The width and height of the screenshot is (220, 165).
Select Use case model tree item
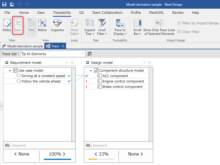click(37, 70)
